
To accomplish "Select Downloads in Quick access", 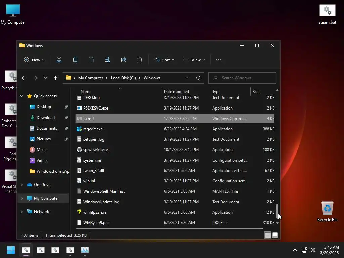I will pyautogui.click(x=46, y=118).
